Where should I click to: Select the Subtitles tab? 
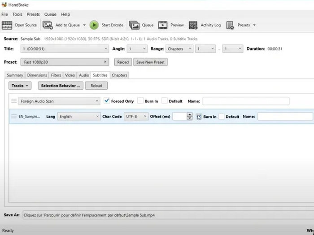100,75
